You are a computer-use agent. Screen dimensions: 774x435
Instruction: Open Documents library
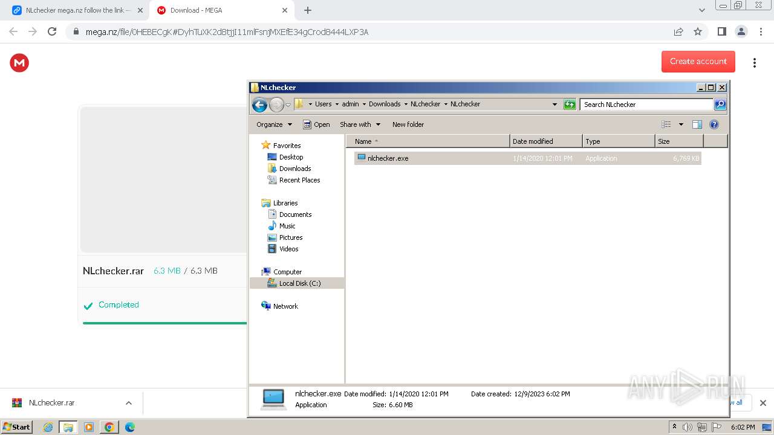pos(295,214)
